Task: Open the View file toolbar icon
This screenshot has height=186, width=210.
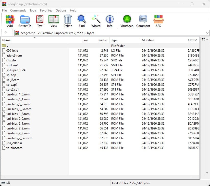Action: pyautogui.click(x=54, y=19)
